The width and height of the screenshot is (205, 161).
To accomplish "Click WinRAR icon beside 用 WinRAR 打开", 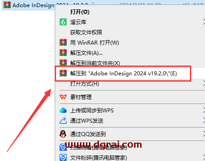I will [x=63, y=42].
